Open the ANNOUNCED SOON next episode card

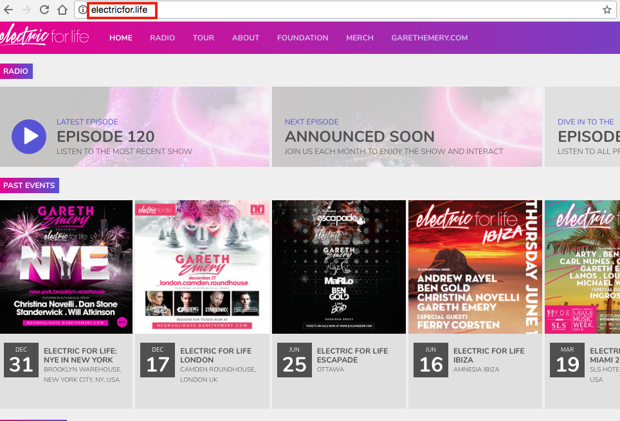[x=407, y=126]
